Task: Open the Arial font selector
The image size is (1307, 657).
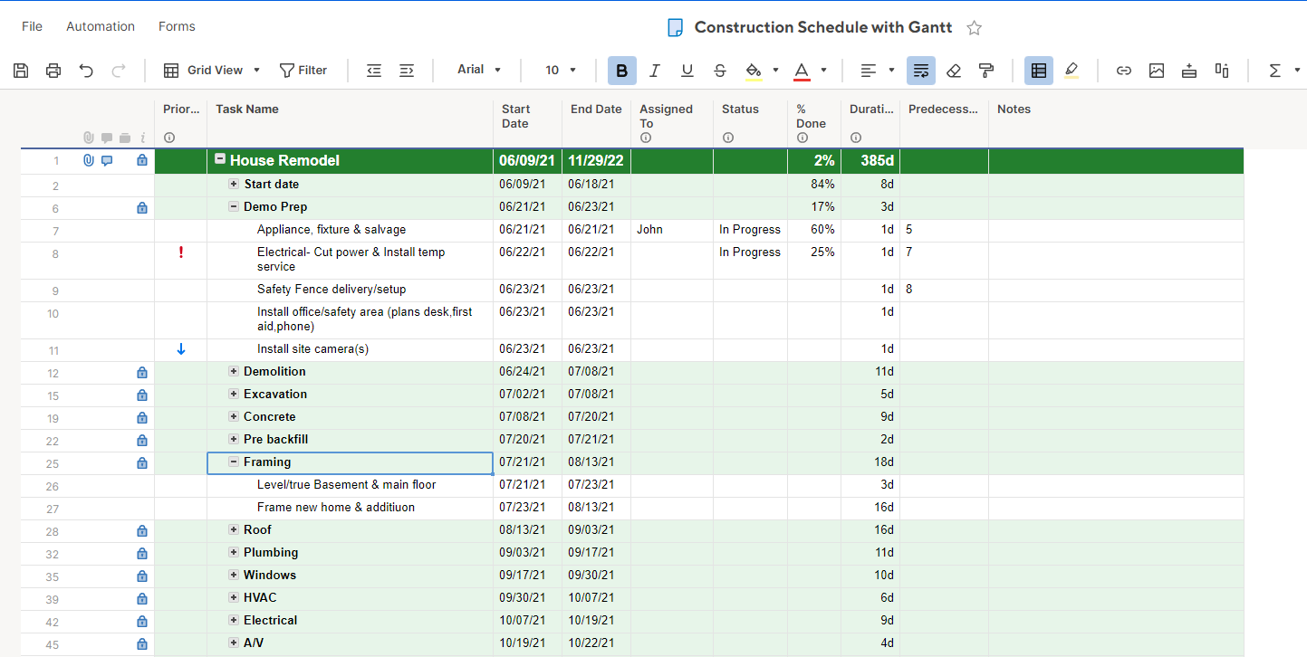Action: (479, 70)
